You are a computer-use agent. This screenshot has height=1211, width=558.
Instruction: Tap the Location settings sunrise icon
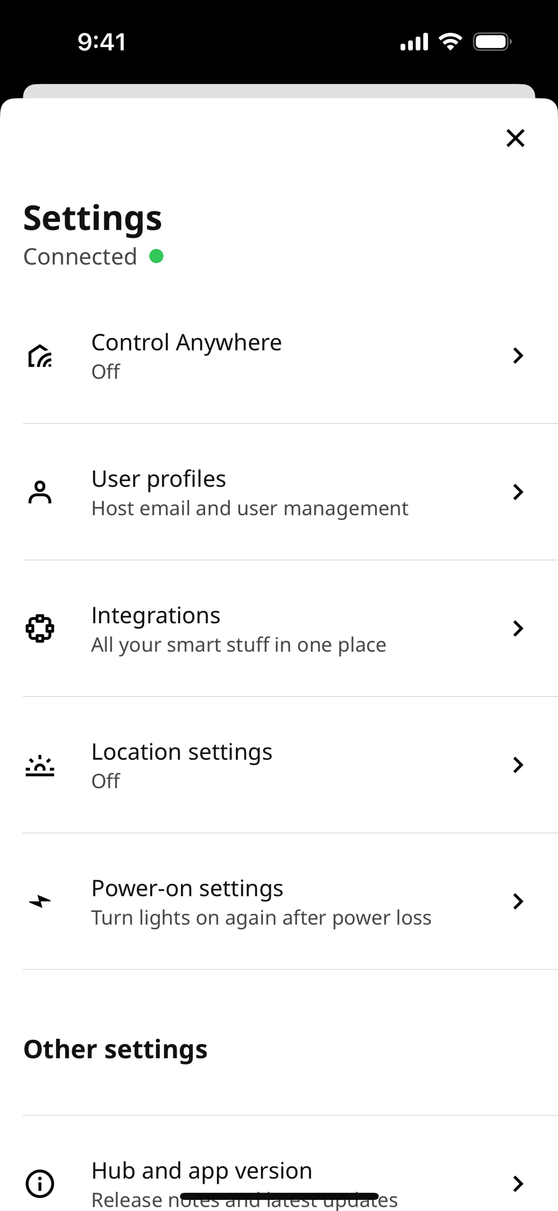[x=40, y=765]
